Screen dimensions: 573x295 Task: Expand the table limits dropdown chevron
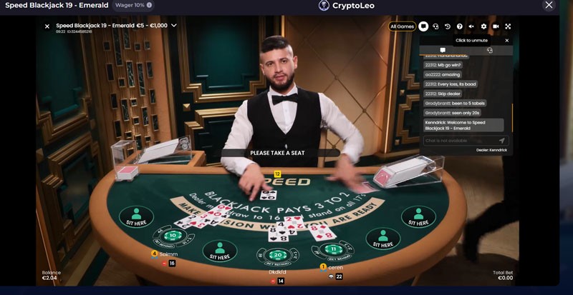point(174,26)
